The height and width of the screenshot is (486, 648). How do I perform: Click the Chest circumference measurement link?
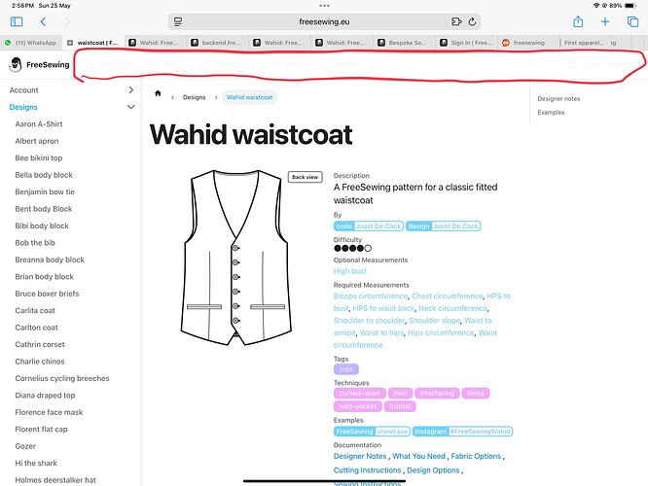click(447, 296)
